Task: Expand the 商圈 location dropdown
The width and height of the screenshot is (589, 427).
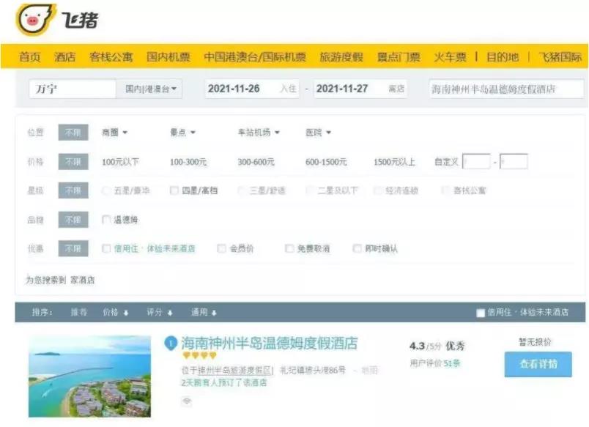Action: pos(114,132)
